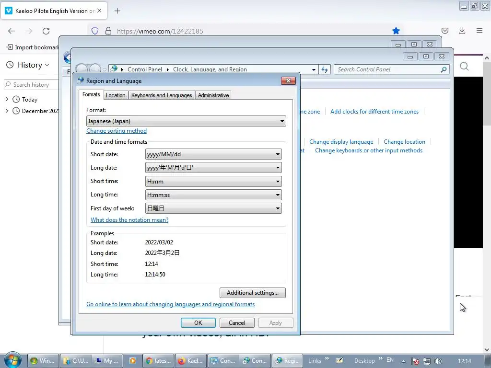Click Change display language link
491x368 pixels.
pyautogui.click(x=341, y=142)
